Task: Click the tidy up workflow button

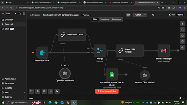Action: (x=57, y=91)
